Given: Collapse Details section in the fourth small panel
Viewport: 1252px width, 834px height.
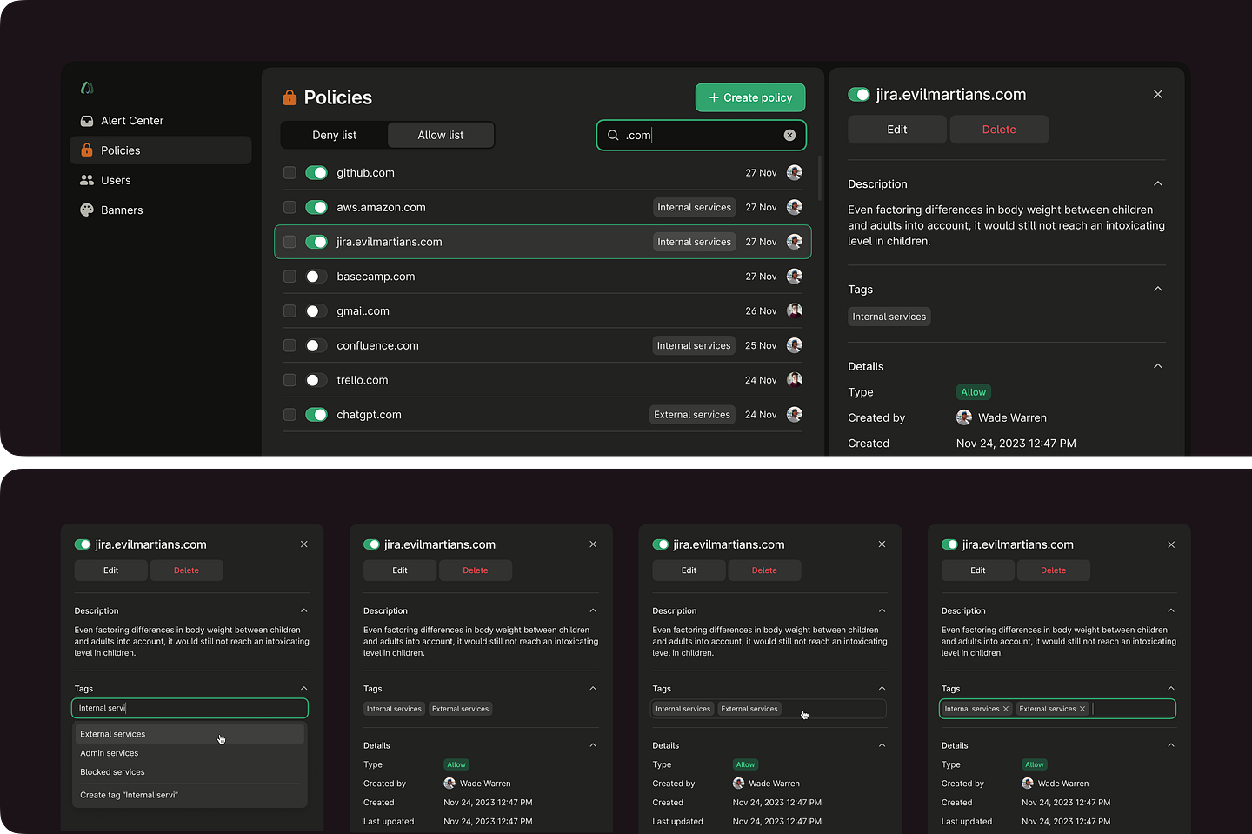Looking at the screenshot, I should coord(1171,745).
